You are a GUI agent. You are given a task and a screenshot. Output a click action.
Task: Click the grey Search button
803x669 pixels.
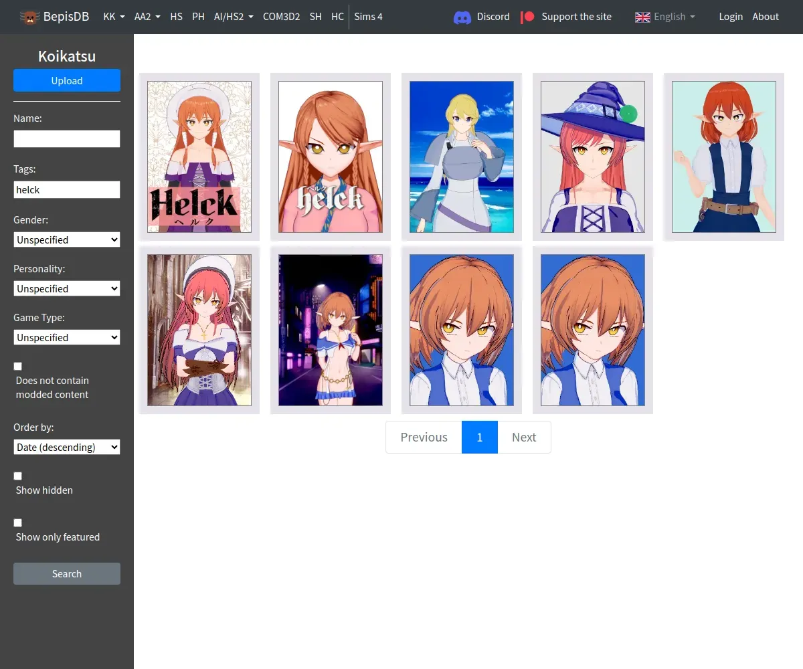pos(67,573)
